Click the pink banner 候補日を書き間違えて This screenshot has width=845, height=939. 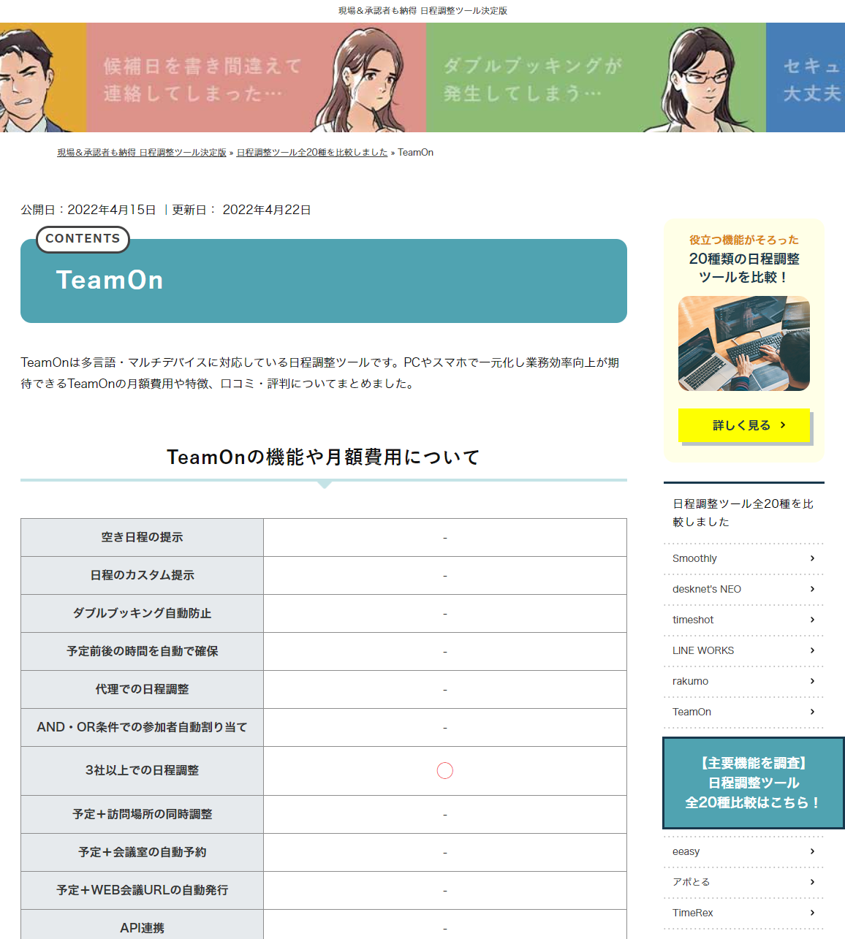click(x=256, y=77)
